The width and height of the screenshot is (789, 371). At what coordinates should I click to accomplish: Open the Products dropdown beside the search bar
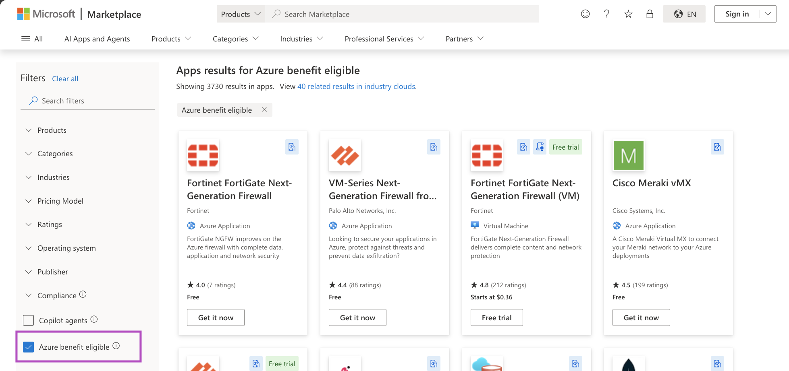pos(241,14)
